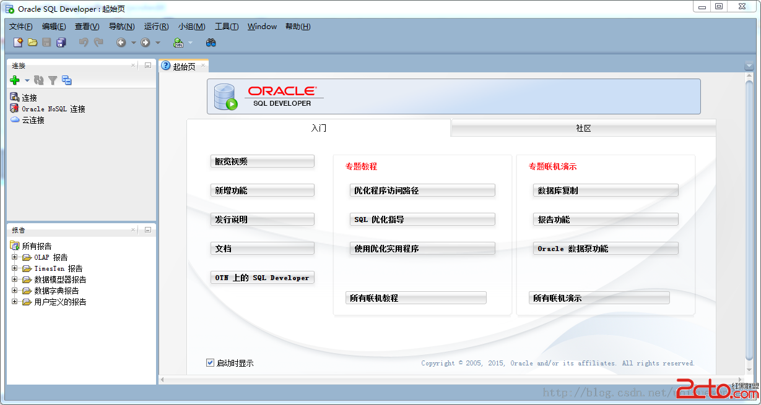The width and height of the screenshot is (761, 405).
Task: Minimize the 报告 panel
Action: pyautogui.click(x=148, y=229)
